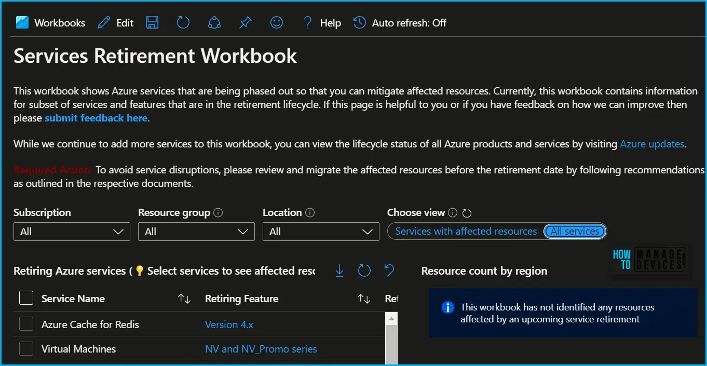
Task: Show info tooltip for Choose view
Action: [x=453, y=213]
